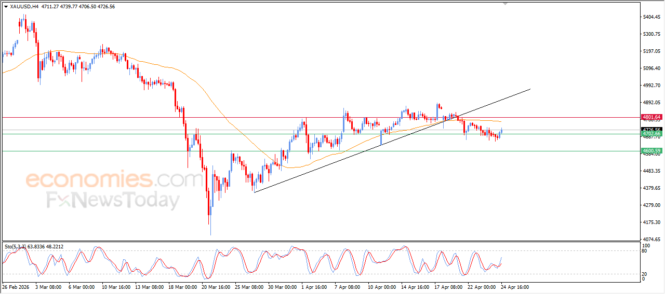
Task: Click the stochastic scale value 100
Action: tap(646, 245)
